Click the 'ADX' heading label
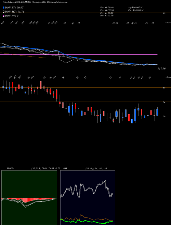The height and width of the screenshot is (225, 171). click(x=65, y=168)
